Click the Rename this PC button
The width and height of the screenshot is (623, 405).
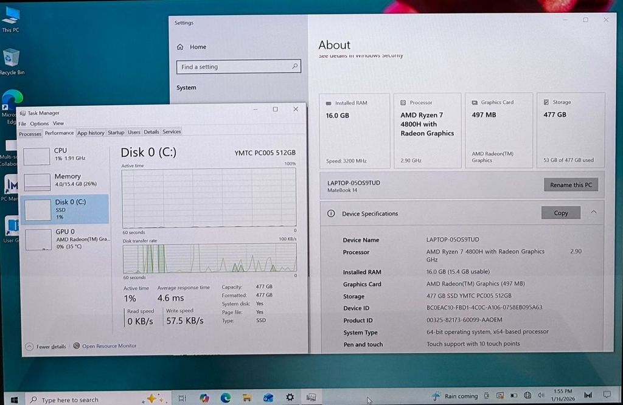pyautogui.click(x=570, y=185)
